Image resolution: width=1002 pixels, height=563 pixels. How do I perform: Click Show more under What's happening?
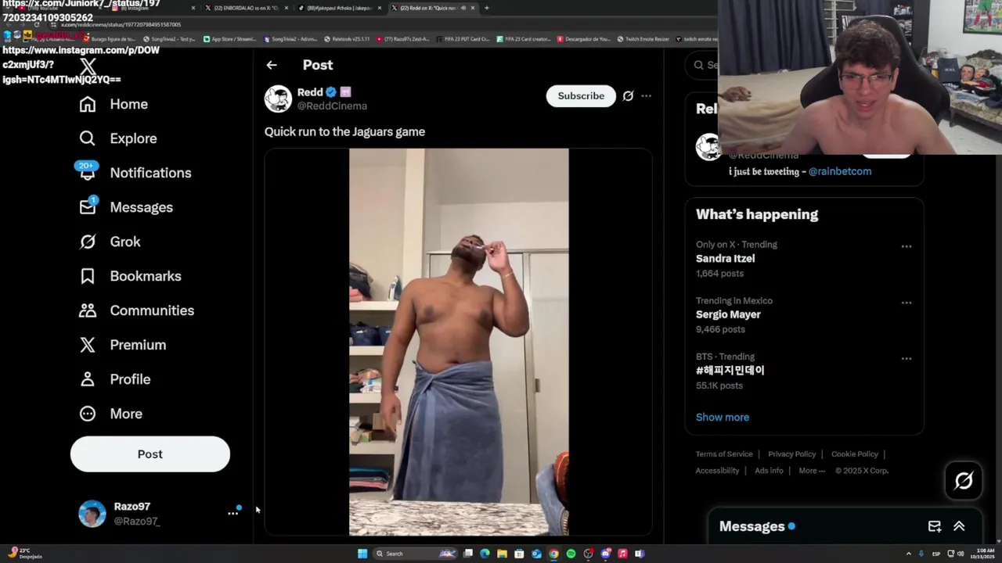point(723,417)
